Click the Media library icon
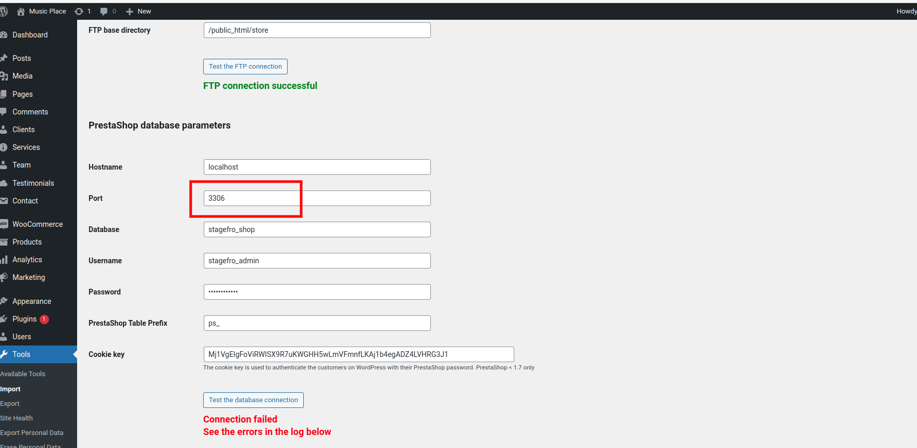 [x=4, y=76]
